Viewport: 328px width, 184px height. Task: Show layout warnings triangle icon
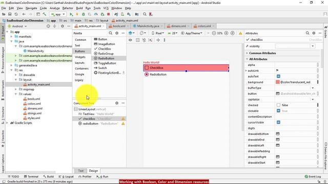coord(240,33)
